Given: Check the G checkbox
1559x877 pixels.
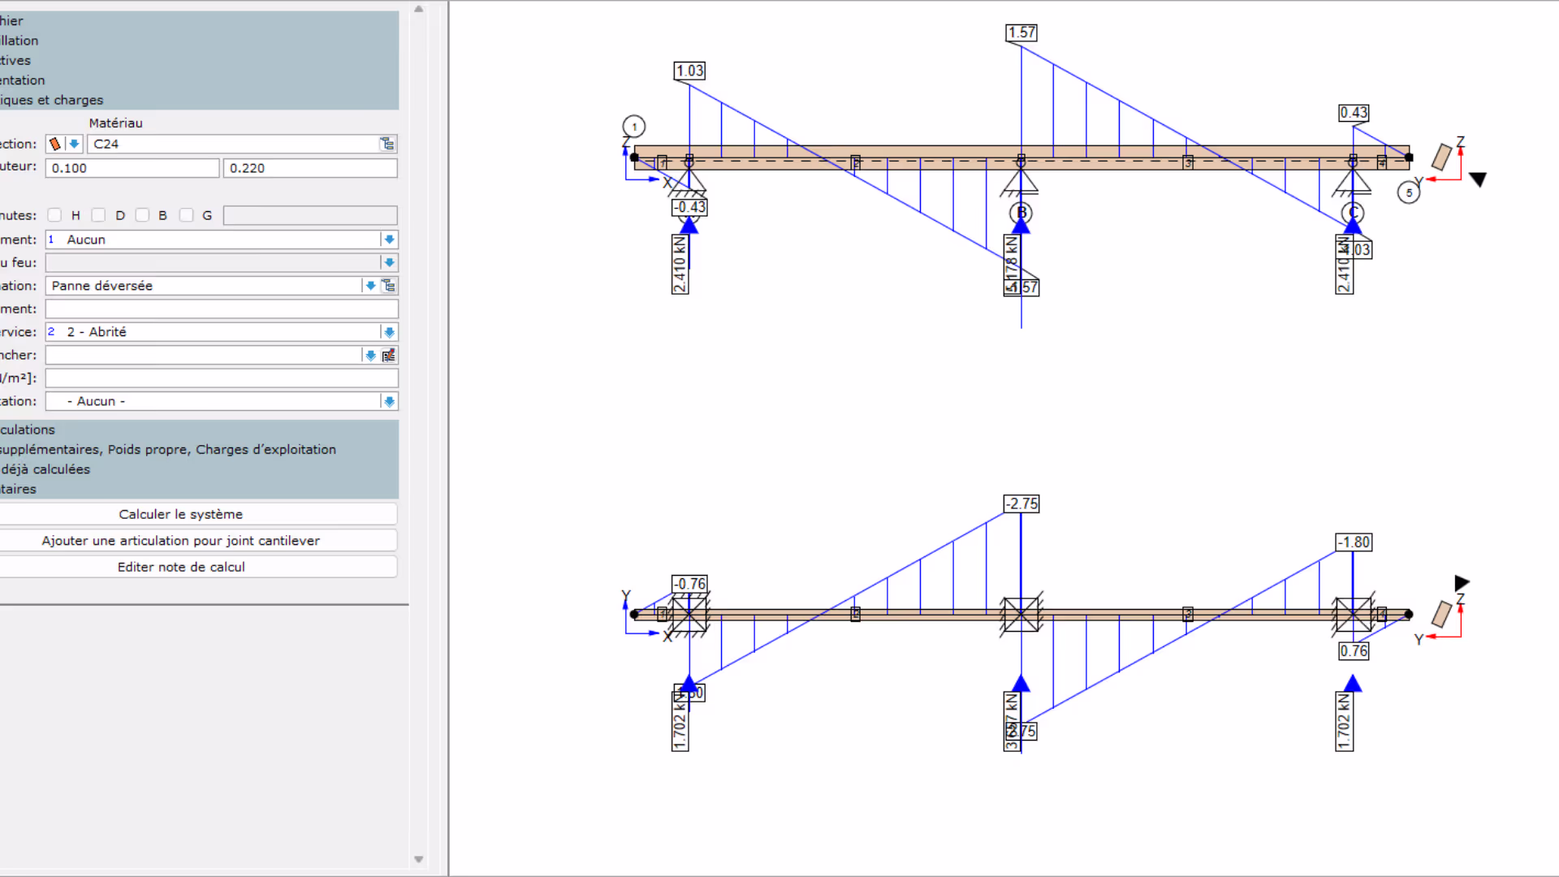Looking at the screenshot, I should 187,215.
